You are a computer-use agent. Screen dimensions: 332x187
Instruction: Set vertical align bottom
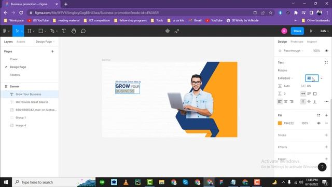(315, 102)
